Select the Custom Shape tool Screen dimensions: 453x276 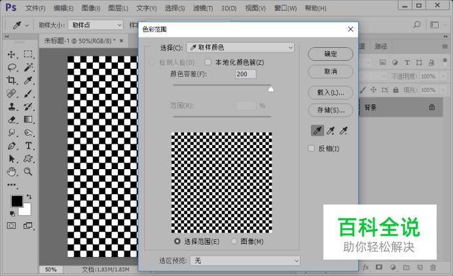(x=28, y=159)
